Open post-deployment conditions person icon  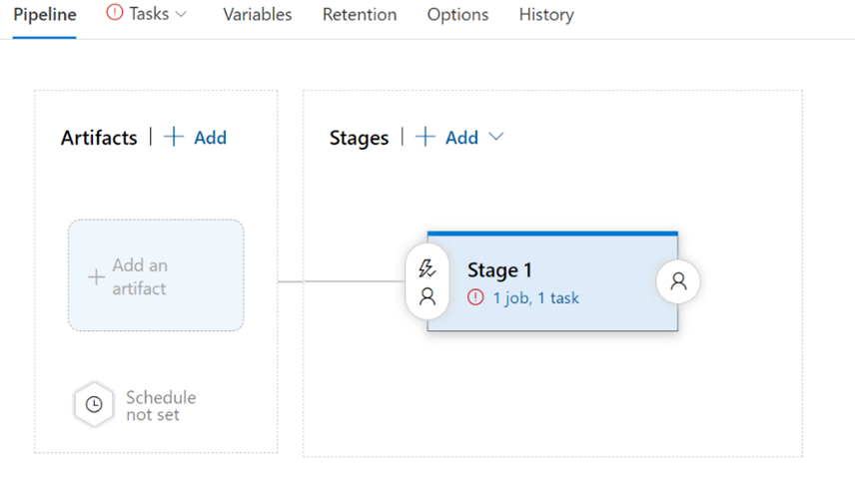[678, 282]
